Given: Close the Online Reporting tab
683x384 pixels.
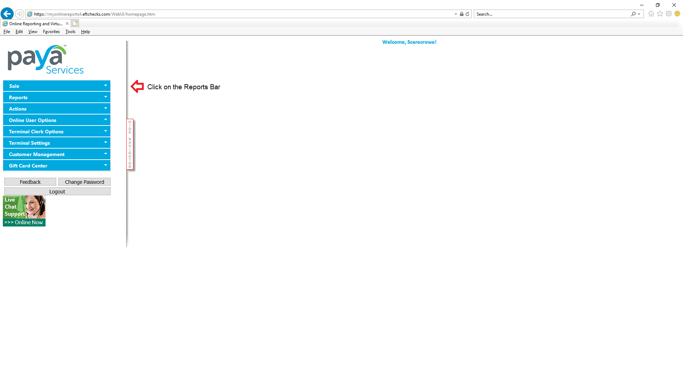Looking at the screenshot, I should pos(67,23).
